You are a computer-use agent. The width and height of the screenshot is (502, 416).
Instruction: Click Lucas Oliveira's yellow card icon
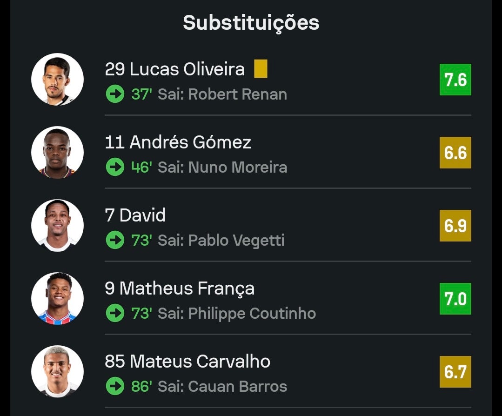point(261,68)
